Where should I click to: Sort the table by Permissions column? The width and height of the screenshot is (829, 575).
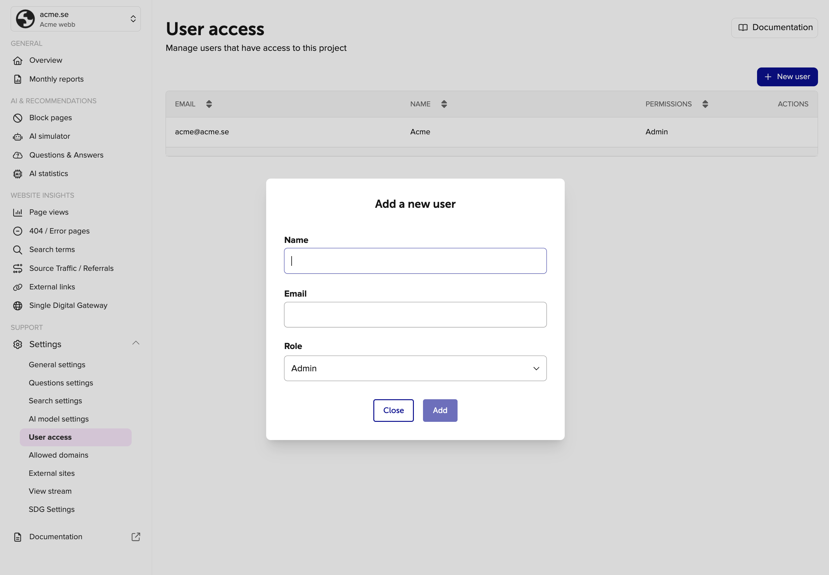705,104
